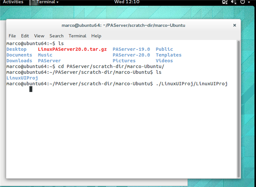The width and height of the screenshot is (256, 187).
Task: Click the network status icon
Action: pyautogui.click(x=225, y=2)
